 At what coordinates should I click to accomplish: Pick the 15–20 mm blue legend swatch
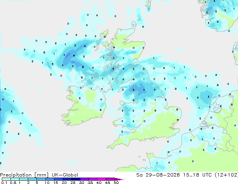[58, 179]
